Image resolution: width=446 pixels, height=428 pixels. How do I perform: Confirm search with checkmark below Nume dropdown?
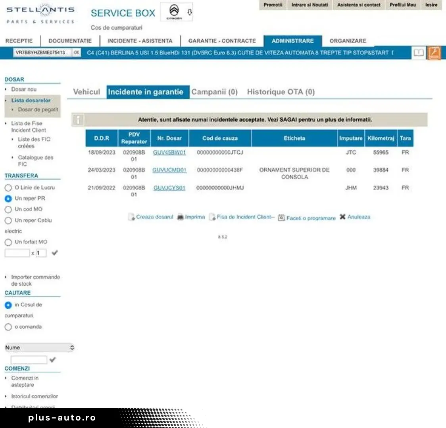(53, 359)
